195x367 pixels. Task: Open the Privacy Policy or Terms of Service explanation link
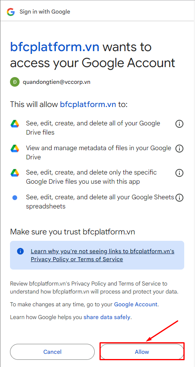103,255
